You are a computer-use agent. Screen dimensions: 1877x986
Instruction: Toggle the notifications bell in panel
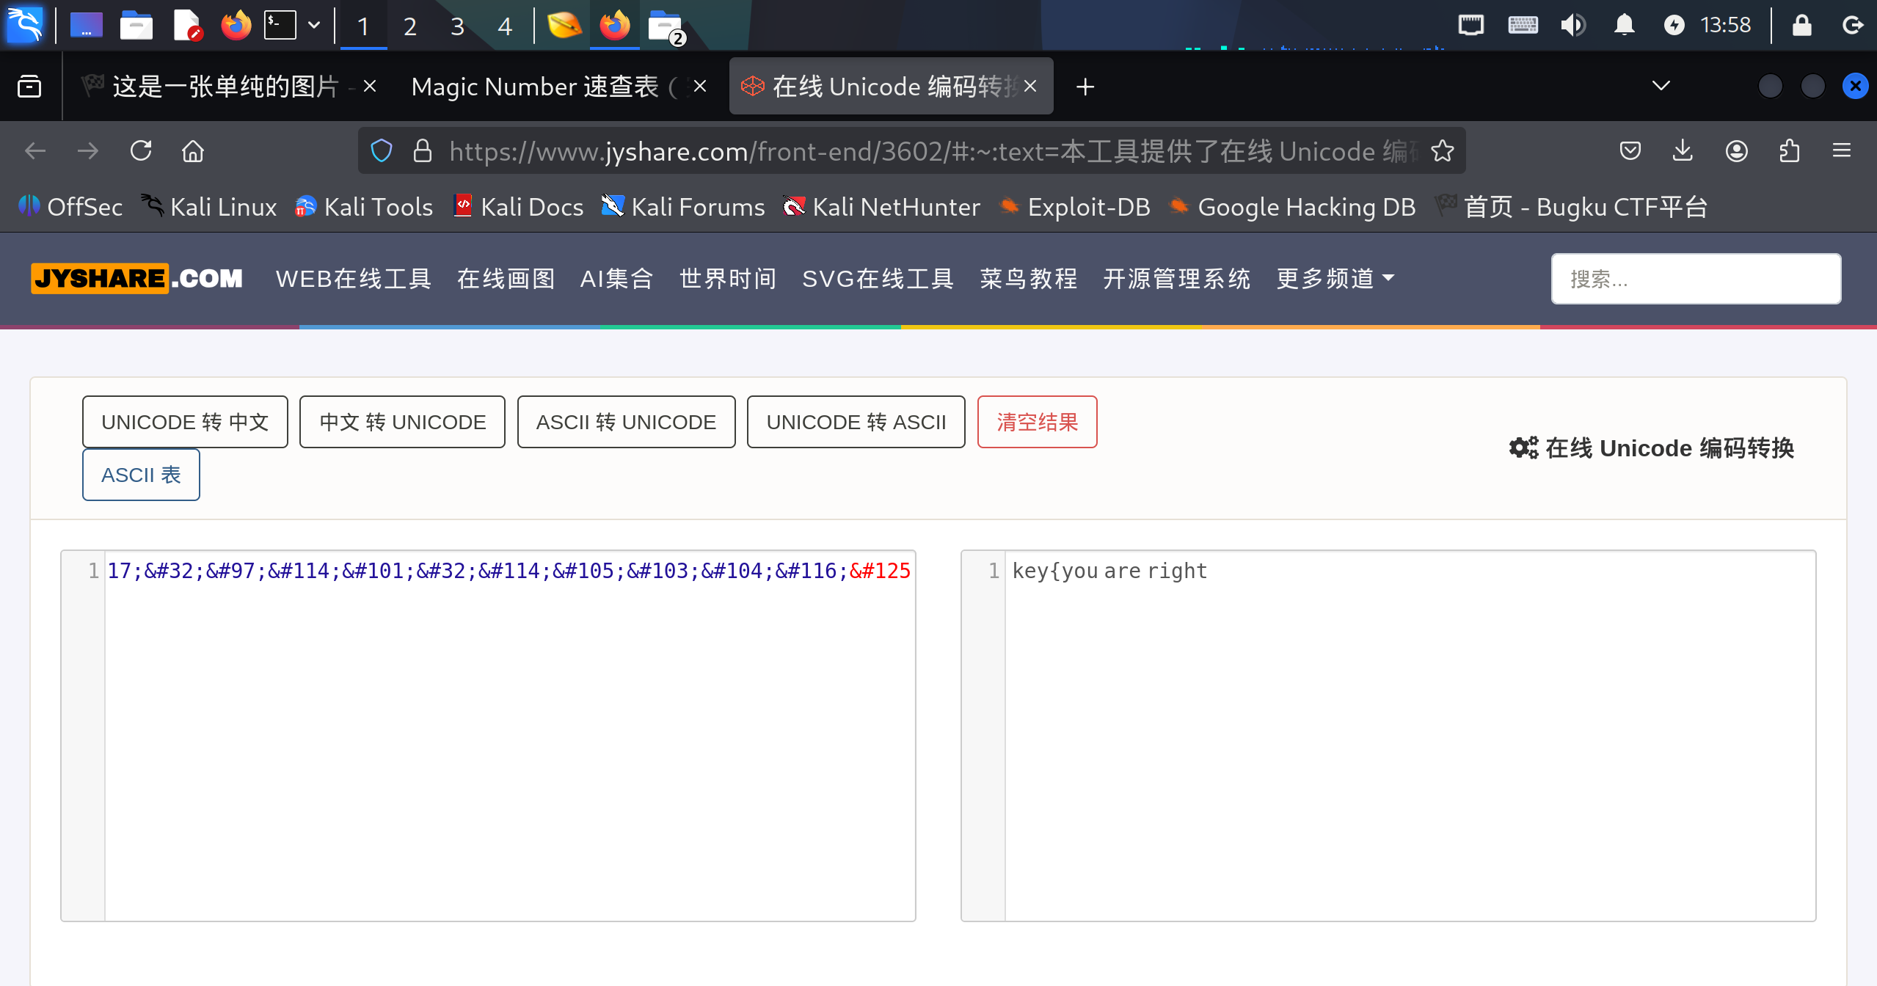pyautogui.click(x=1624, y=25)
